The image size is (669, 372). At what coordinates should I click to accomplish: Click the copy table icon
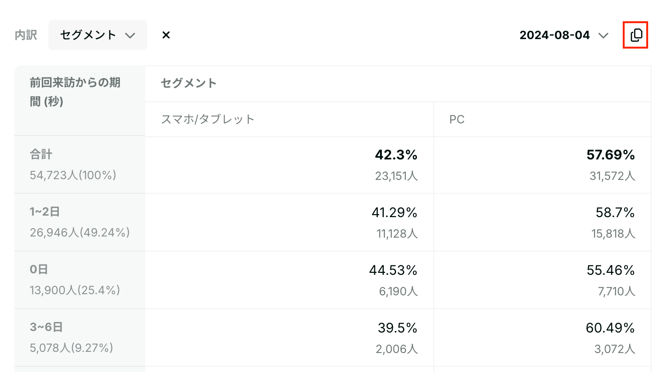[x=636, y=35]
